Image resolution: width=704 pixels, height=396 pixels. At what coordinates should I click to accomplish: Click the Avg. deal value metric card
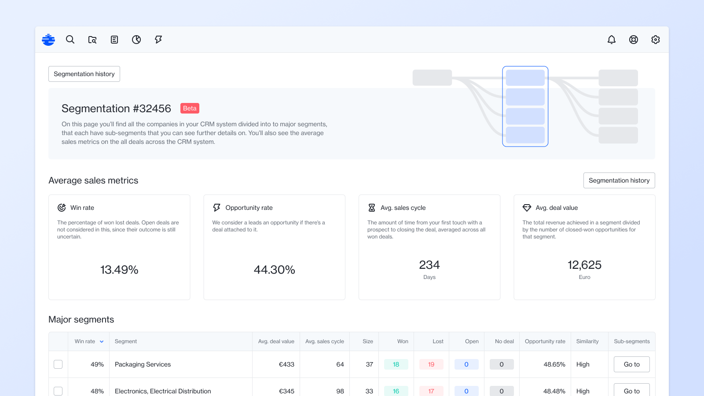[x=584, y=247]
